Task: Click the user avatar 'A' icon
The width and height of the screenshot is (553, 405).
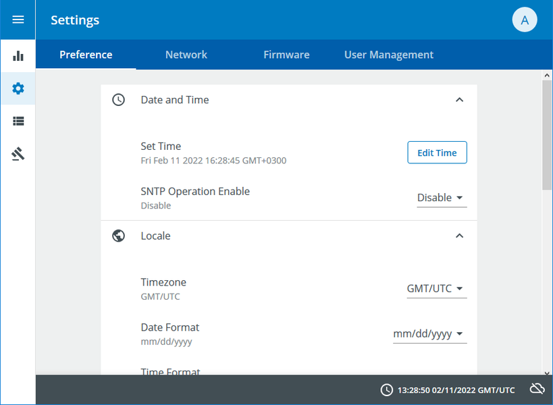Action: (x=525, y=20)
